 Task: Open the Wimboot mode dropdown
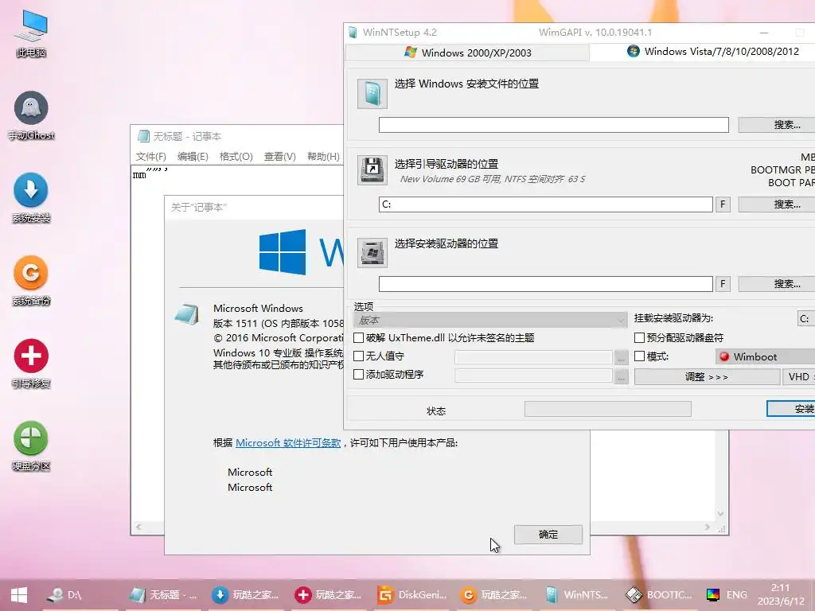(x=765, y=357)
